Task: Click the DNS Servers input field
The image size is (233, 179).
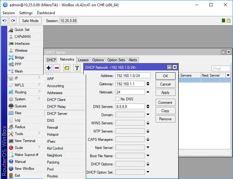Action: point(130,106)
